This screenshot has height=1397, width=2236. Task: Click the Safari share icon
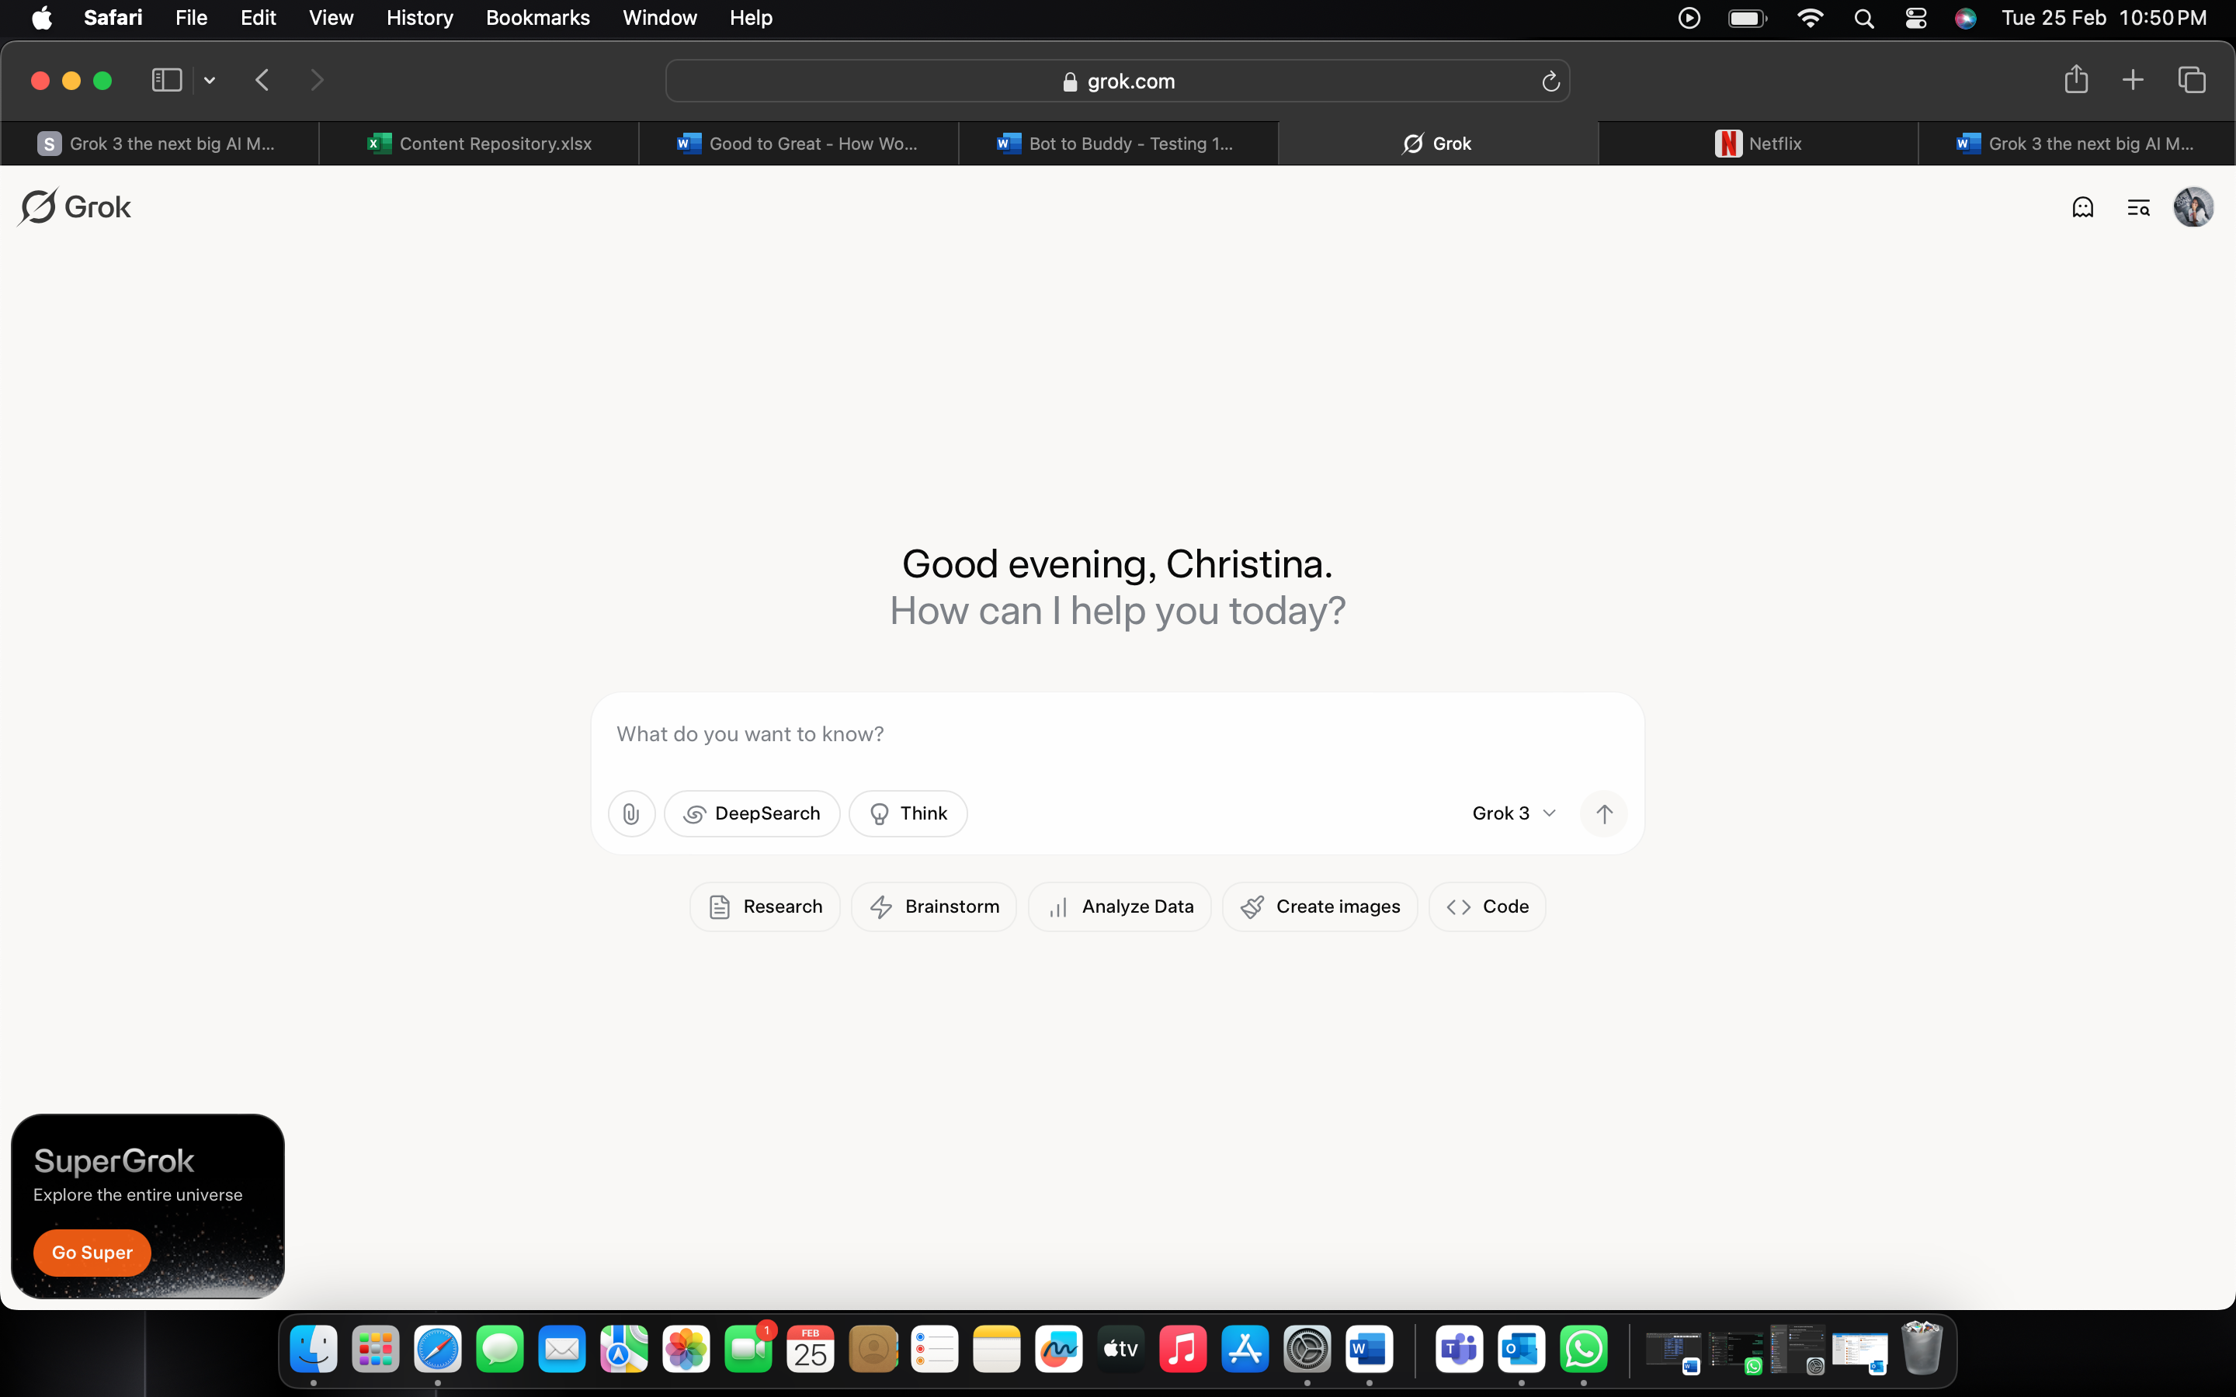pyautogui.click(x=2076, y=79)
